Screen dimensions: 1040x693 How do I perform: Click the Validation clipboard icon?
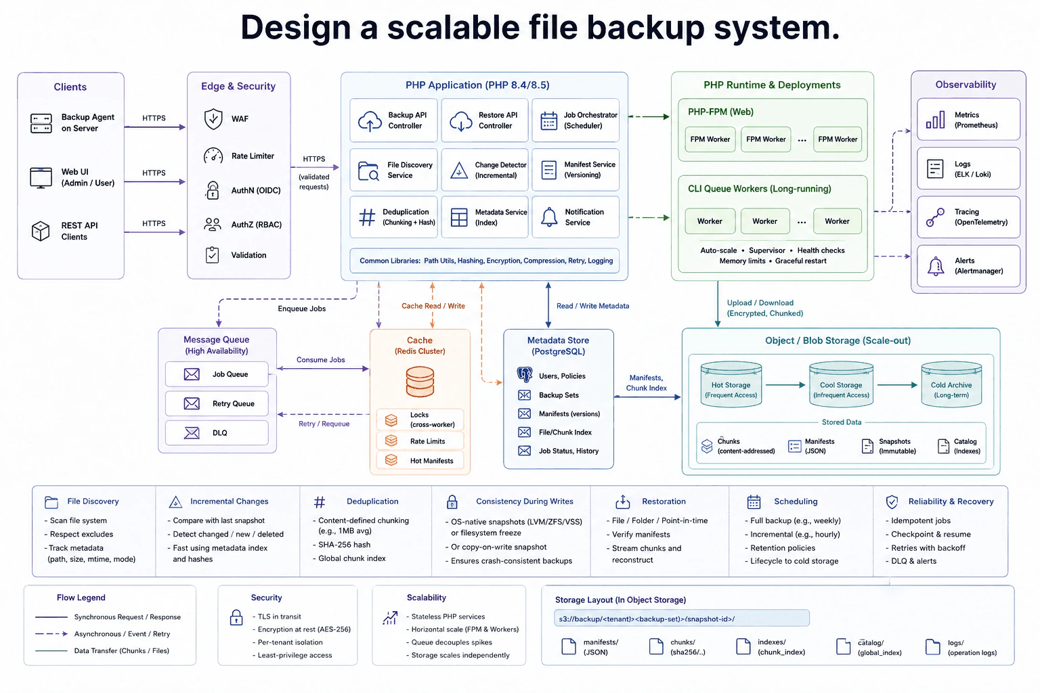213,255
